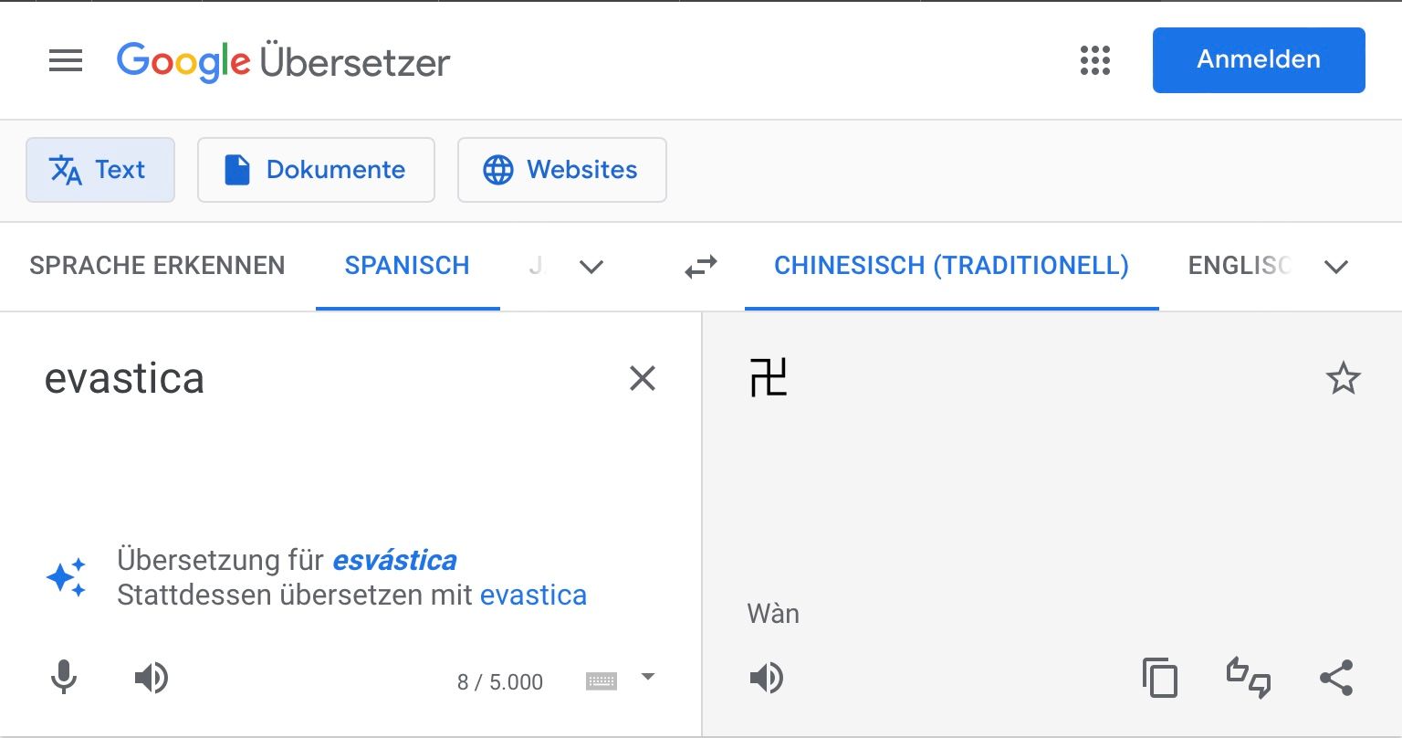Listen to the translated text

[x=767, y=679]
